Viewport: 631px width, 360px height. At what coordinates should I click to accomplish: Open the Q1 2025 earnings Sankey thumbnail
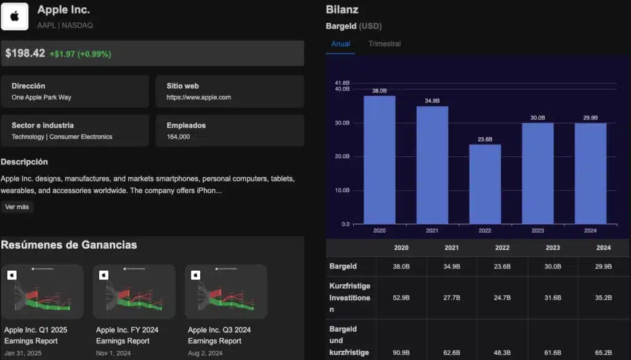(x=43, y=292)
